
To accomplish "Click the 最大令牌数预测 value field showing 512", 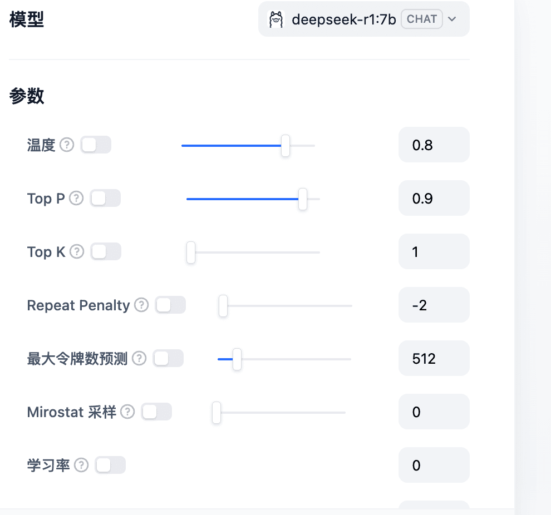I will [x=434, y=358].
